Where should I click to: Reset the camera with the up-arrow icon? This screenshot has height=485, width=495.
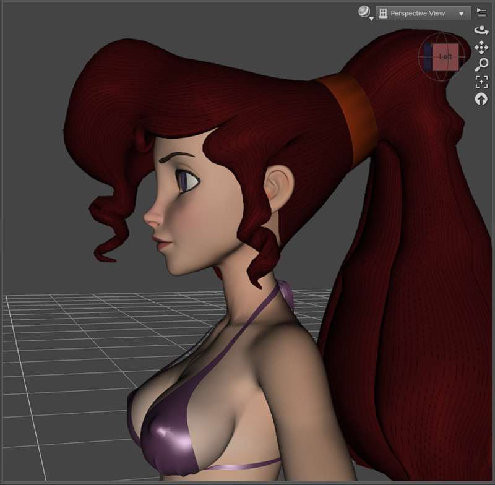pyautogui.click(x=481, y=99)
